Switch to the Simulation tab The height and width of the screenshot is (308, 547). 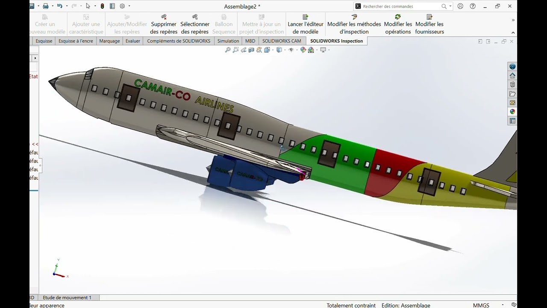point(228,41)
